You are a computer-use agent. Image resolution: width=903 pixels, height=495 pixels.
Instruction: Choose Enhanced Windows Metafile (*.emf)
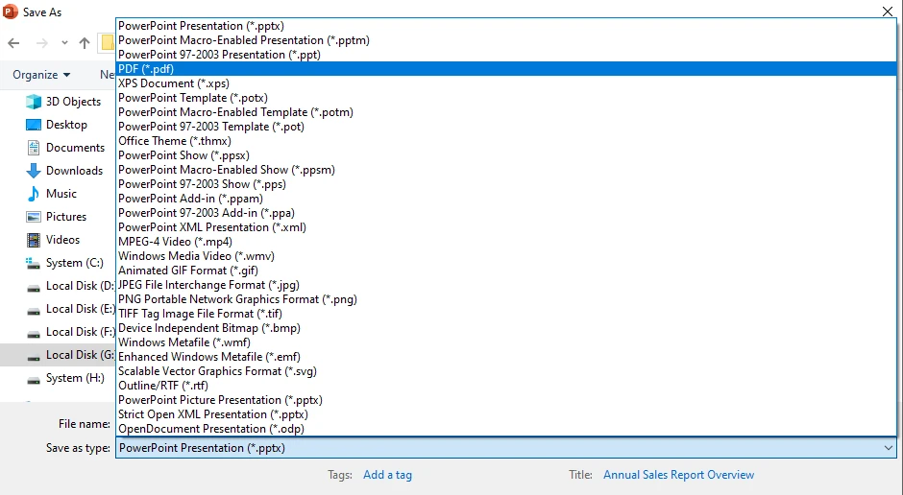506,357
